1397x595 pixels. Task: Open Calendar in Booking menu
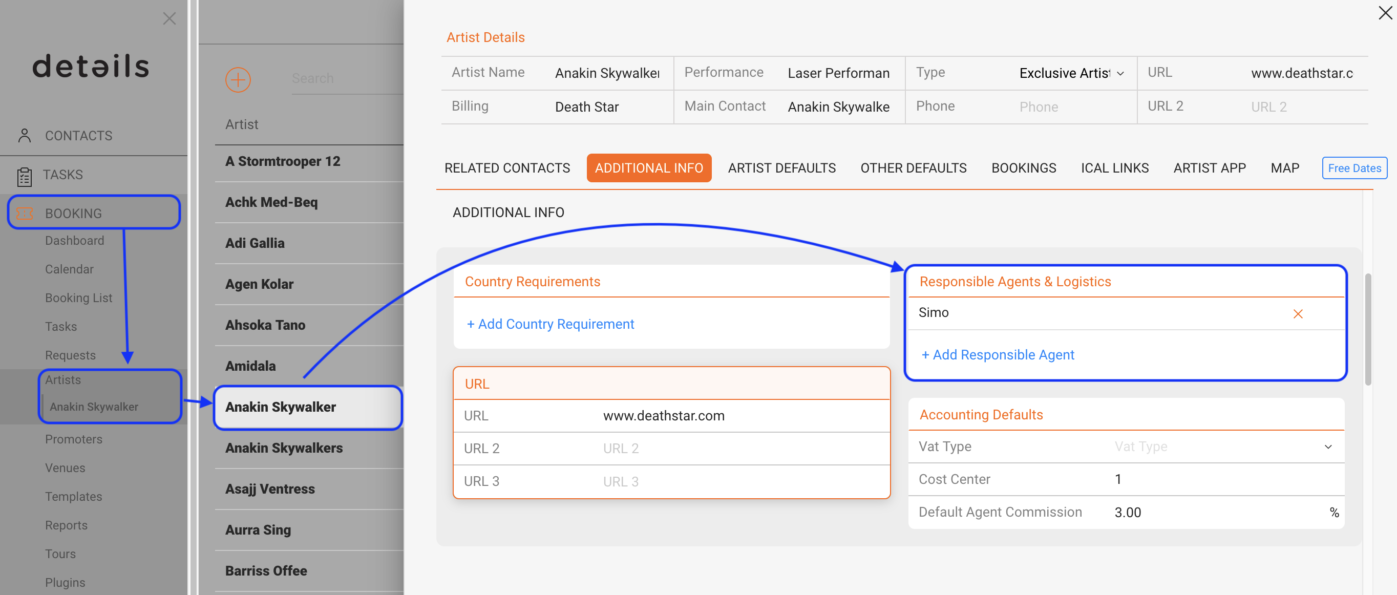tap(69, 269)
